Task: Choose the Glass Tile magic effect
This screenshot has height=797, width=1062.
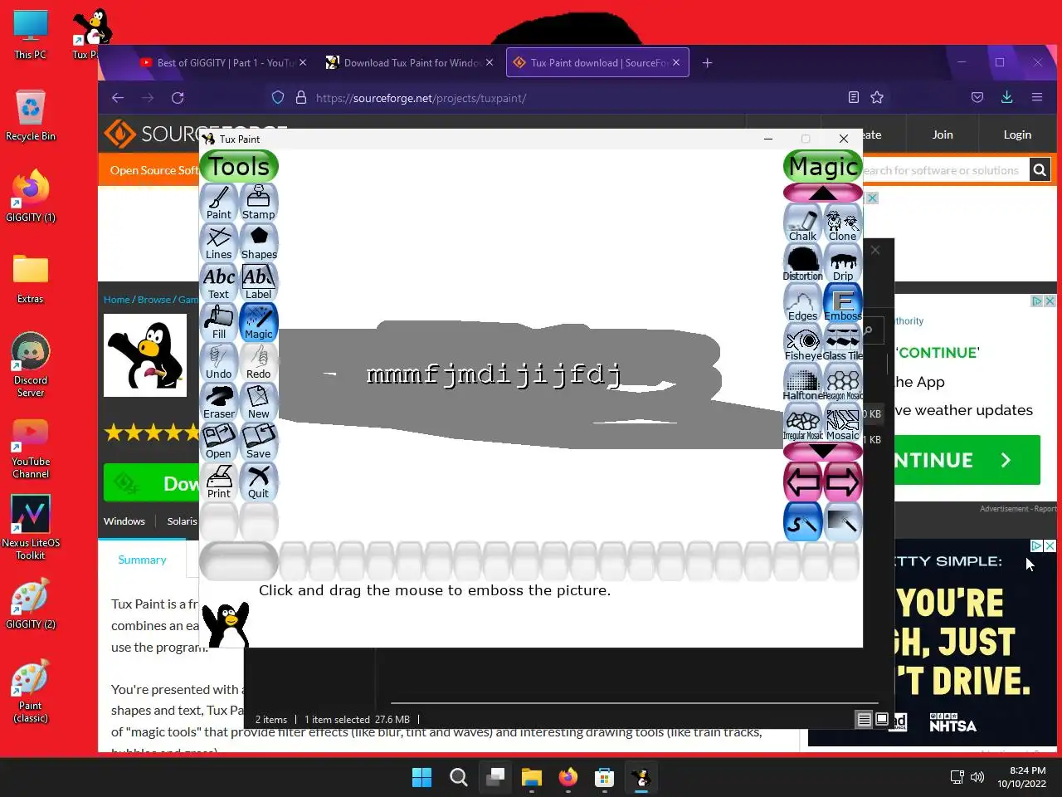Action: click(x=843, y=344)
